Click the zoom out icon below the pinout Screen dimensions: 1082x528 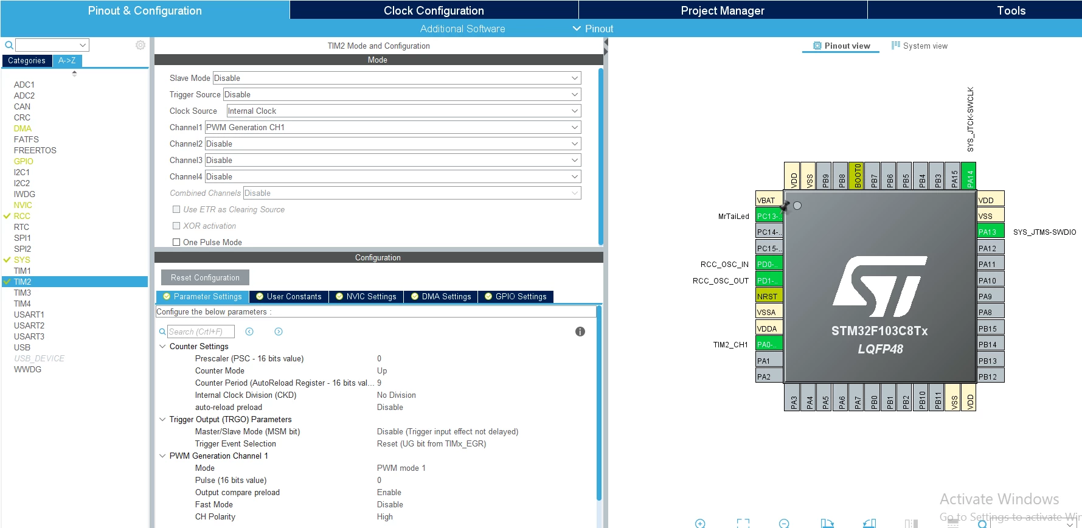[x=784, y=523]
